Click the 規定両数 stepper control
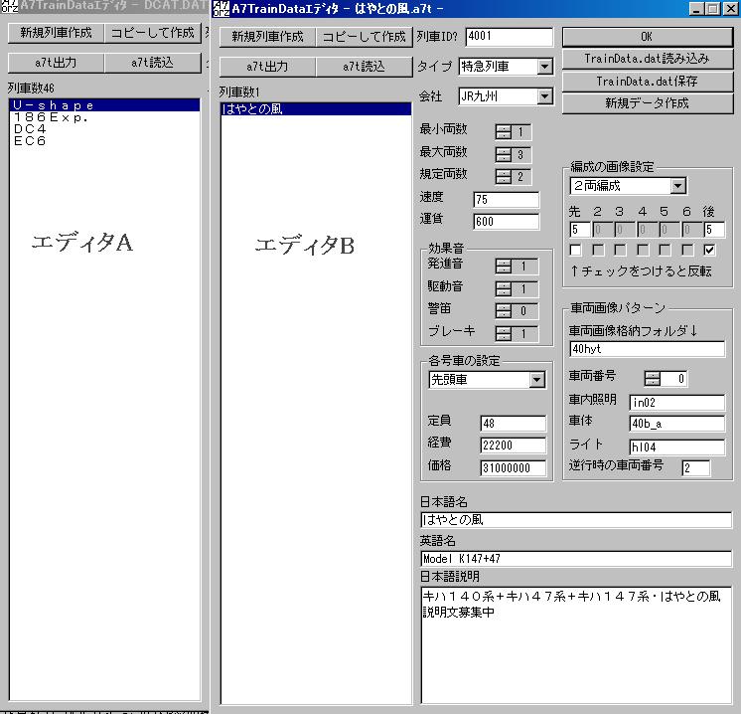Image resolution: width=741 pixels, height=714 pixels. click(x=504, y=177)
